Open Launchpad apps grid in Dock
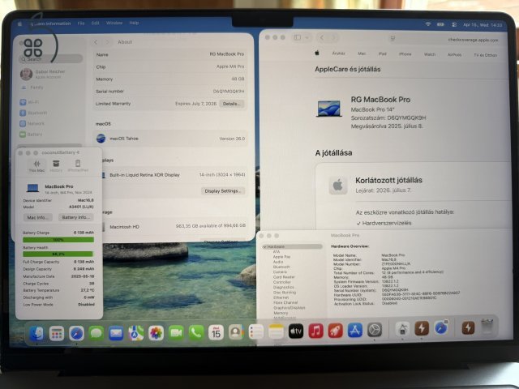The image size is (519, 389). click(x=57, y=334)
